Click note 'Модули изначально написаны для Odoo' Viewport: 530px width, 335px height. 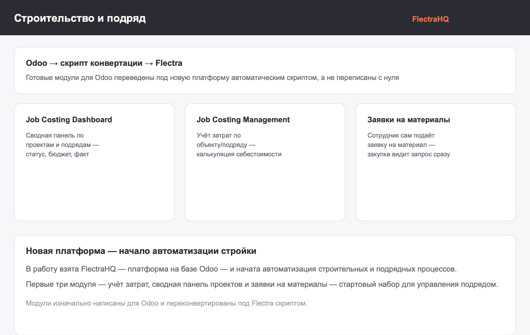(166, 303)
